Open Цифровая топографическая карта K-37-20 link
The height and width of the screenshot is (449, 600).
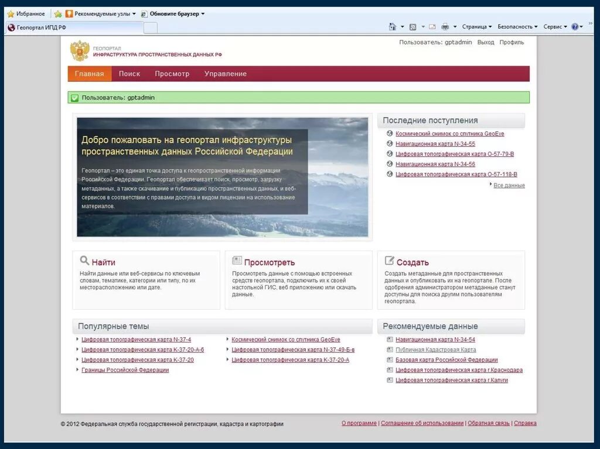(x=138, y=360)
